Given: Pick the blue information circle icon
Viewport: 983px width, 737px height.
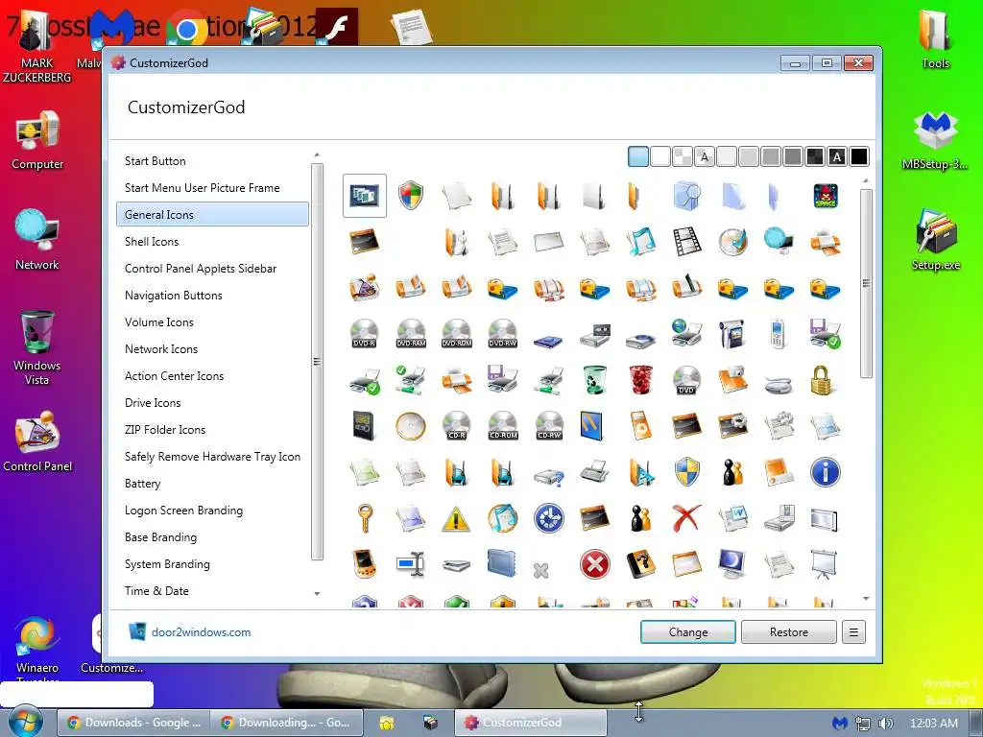Looking at the screenshot, I should point(825,472).
